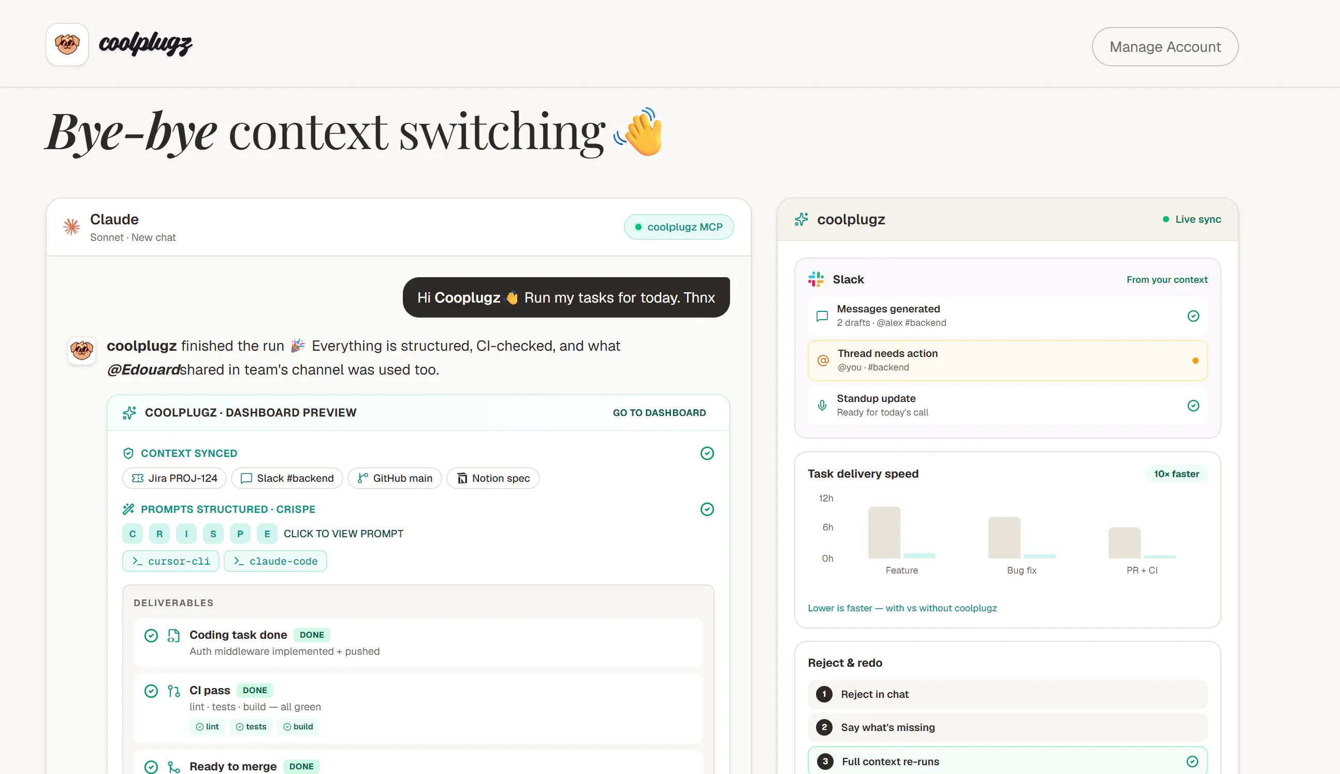Open Manage Account
The height and width of the screenshot is (774, 1340).
[x=1164, y=47]
